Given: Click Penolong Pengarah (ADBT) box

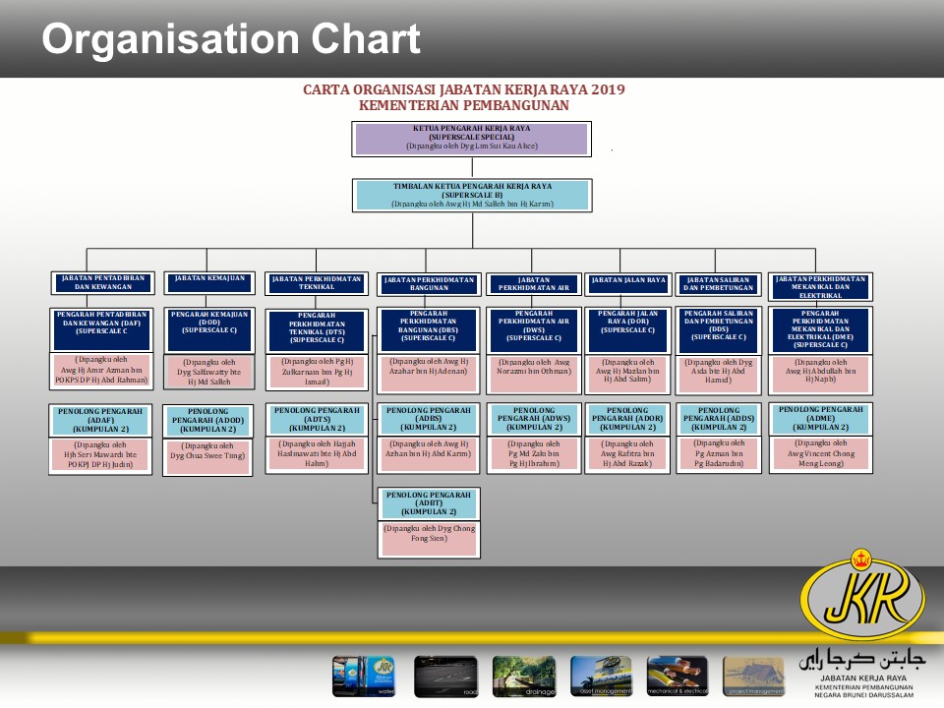Looking at the screenshot, I should [429, 503].
